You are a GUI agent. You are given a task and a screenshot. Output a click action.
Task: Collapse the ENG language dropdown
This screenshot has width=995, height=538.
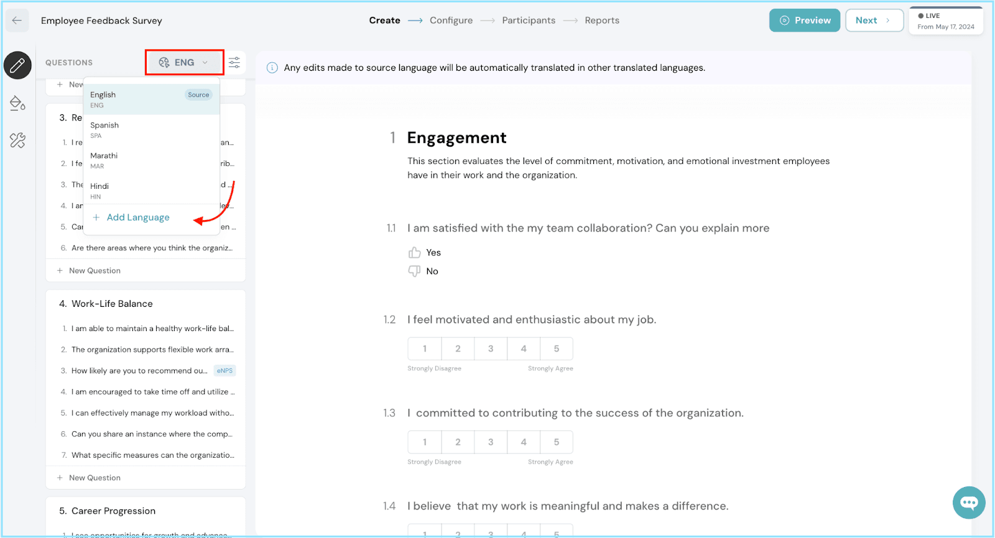(185, 63)
